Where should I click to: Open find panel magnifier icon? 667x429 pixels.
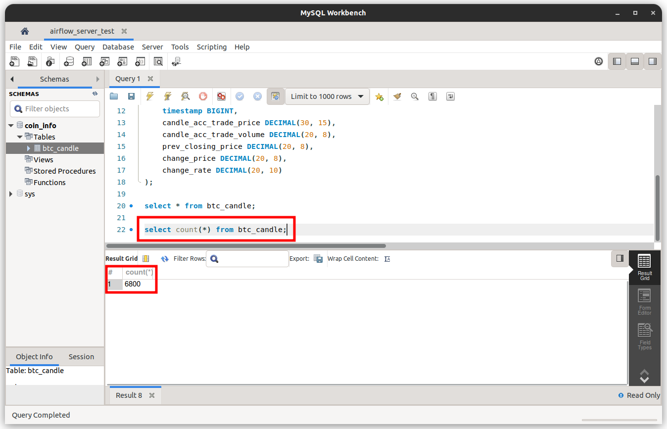tap(415, 96)
